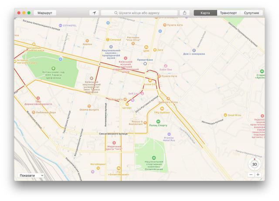Zoom in with the plus button
The width and height of the screenshot is (279, 201).
pos(258,174)
